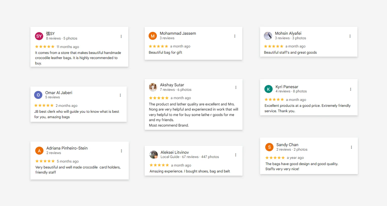The image size is (387, 206).
Task: Open options menu for Omar Al Jaberi's review
Action: pos(120,95)
